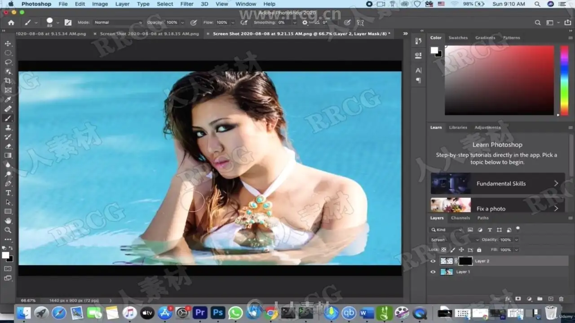This screenshot has width=575, height=323.
Task: Open smoothing options gear icon
Action: (305, 22)
